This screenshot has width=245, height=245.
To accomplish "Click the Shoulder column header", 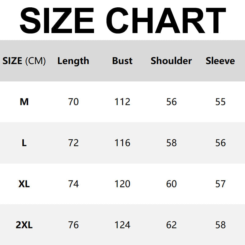I will pyautogui.click(x=171, y=61).
